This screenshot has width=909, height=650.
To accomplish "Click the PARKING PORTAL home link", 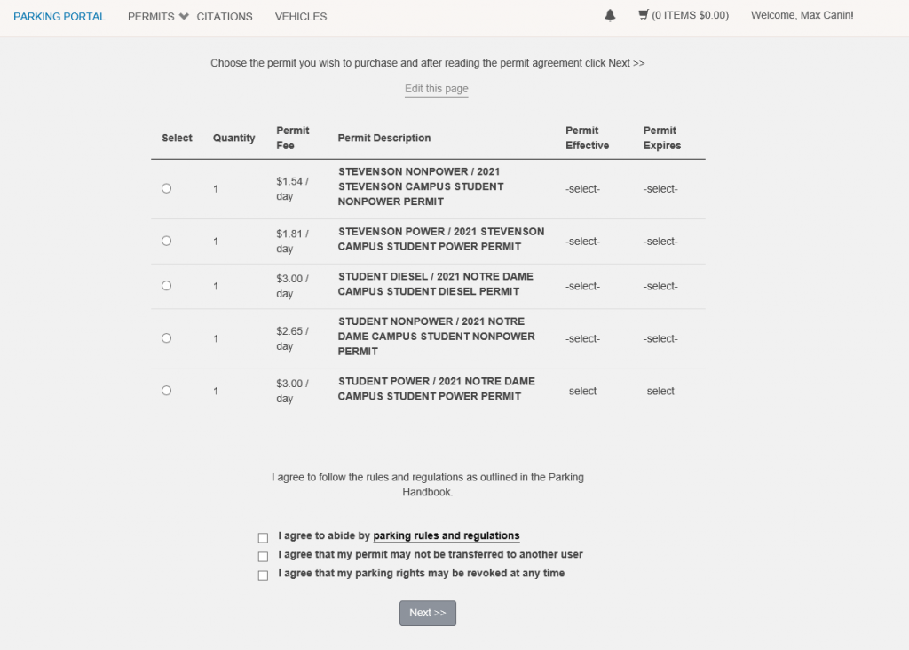I will tap(59, 17).
